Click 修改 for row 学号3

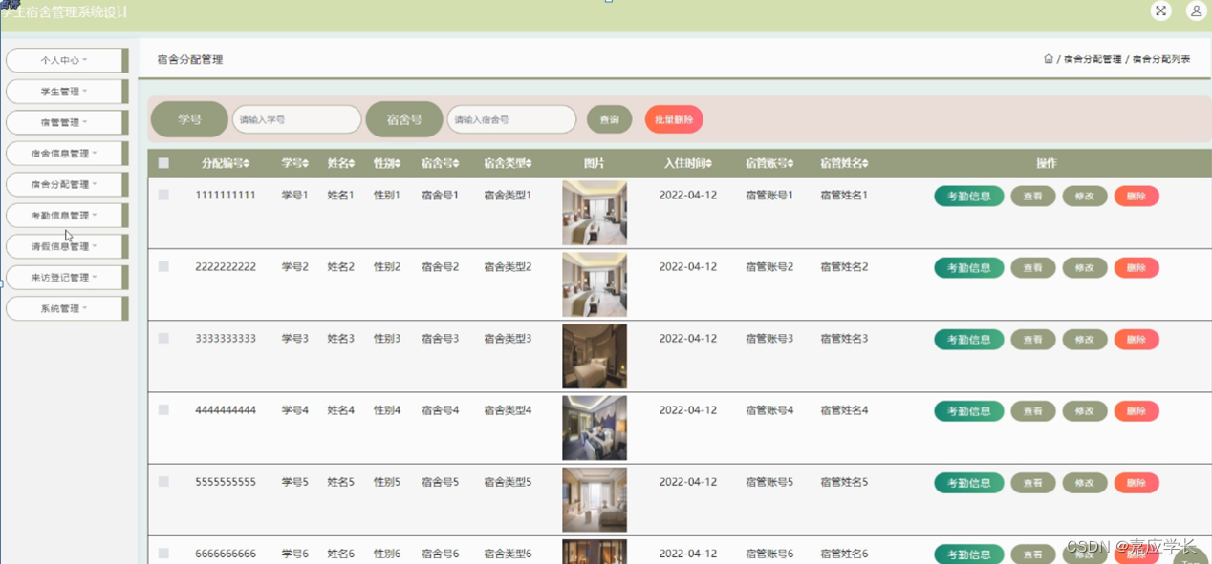tap(1085, 339)
